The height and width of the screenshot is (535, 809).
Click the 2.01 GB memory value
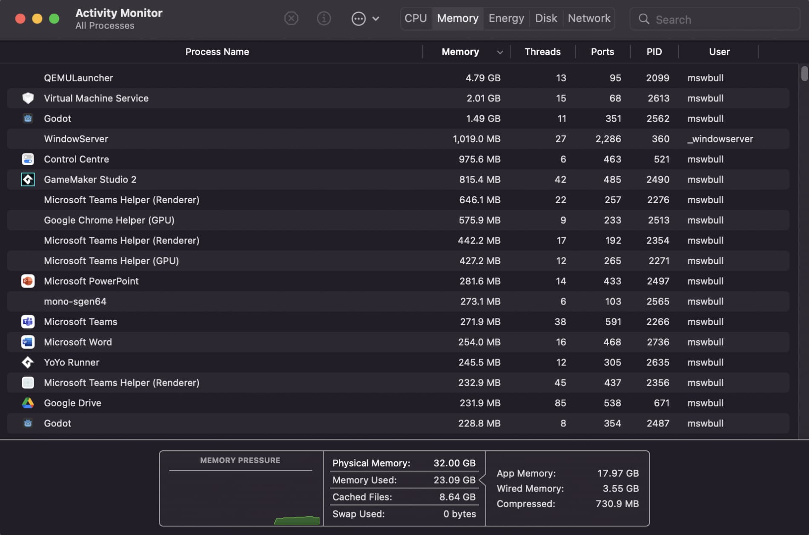(483, 98)
